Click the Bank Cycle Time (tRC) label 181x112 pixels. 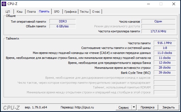coord(136,73)
